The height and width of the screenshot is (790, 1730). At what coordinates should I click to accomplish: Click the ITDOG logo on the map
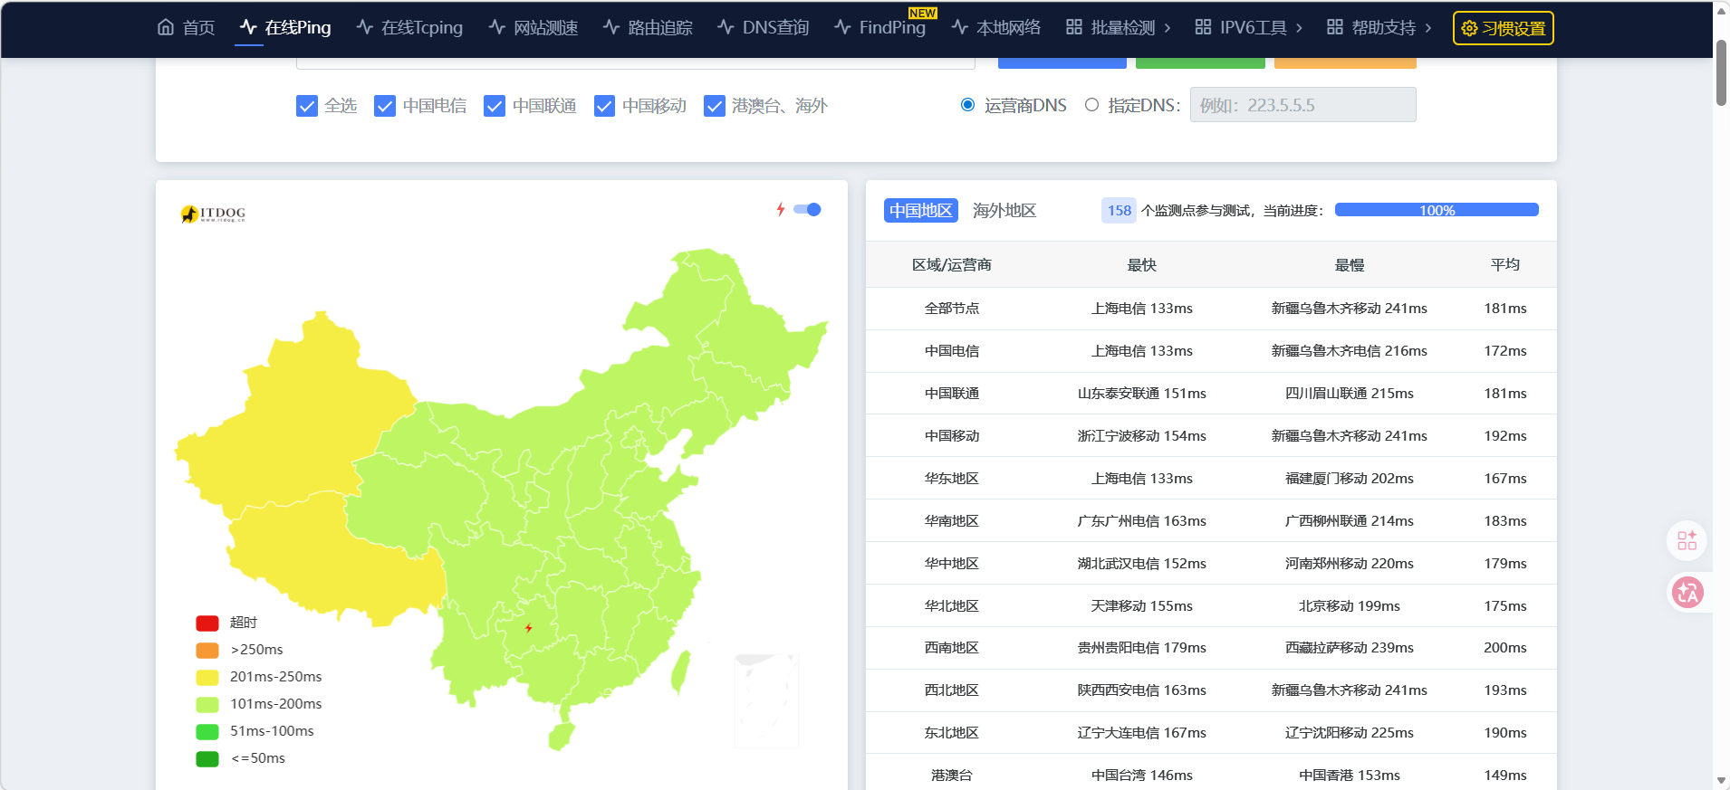pyautogui.click(x=214, y=214)
